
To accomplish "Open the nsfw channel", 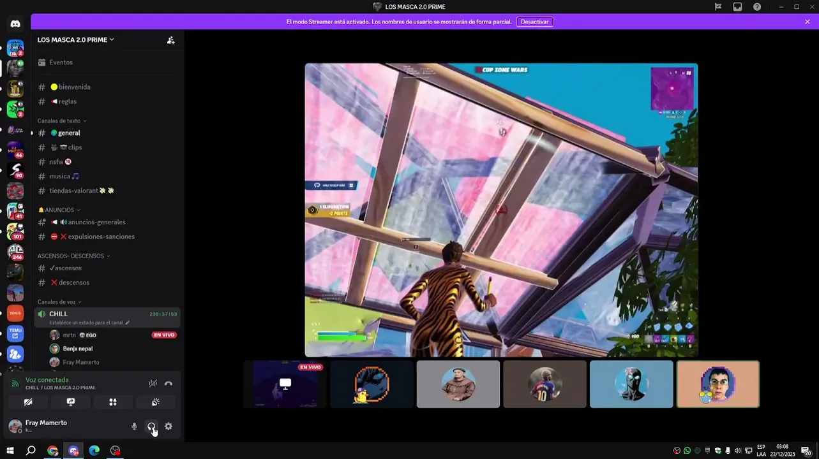I will 107,162.
